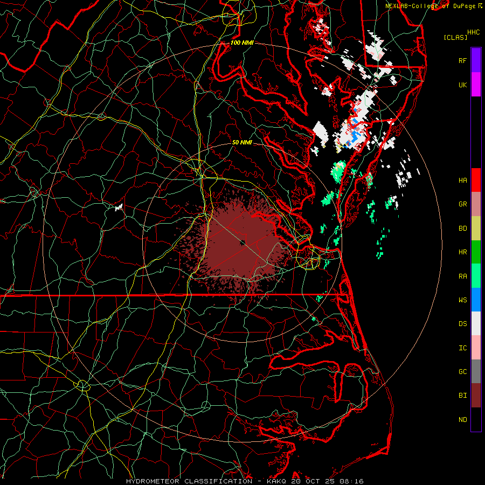Click the UK magenta legend swatch
485x485 pixels.
(476, 85)
